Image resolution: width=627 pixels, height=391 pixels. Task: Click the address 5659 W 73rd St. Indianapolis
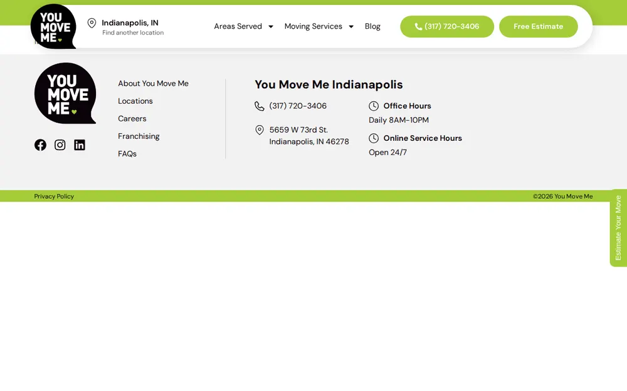click(309, 136)
